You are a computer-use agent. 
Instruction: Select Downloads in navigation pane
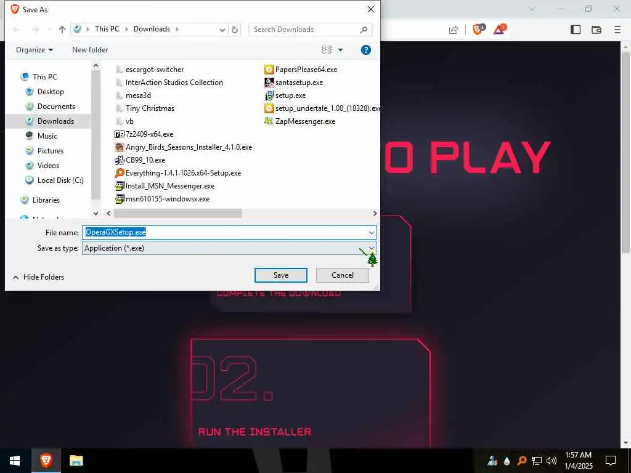50,121
